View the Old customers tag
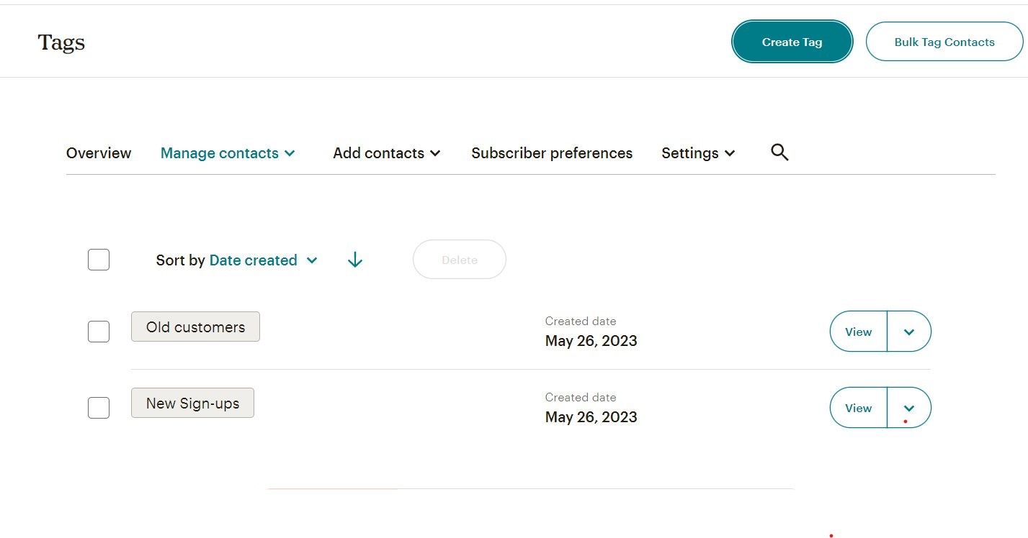The height and width of the screenshot is (538, 1028). click(858, 332)
